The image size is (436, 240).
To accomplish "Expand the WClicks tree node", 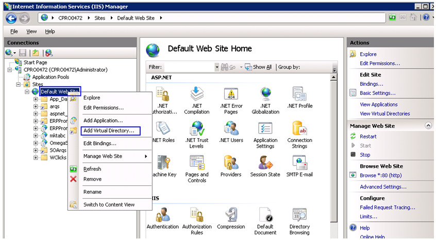I will [x=36, y=157].
